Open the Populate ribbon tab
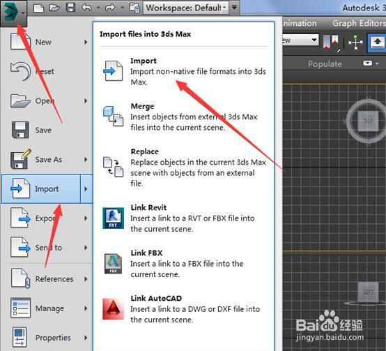 [x=325, y=64]
